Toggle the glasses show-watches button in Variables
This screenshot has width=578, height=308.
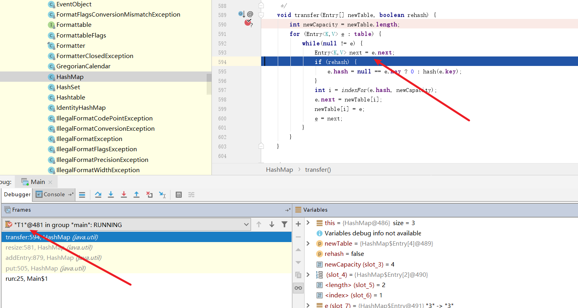pyautogui.click(x=298, y=288)
